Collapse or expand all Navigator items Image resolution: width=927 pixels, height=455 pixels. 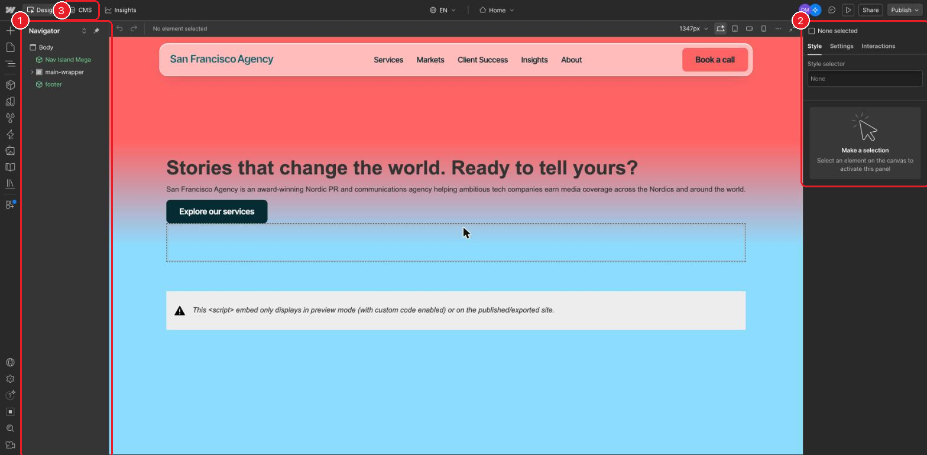[84, 31]
